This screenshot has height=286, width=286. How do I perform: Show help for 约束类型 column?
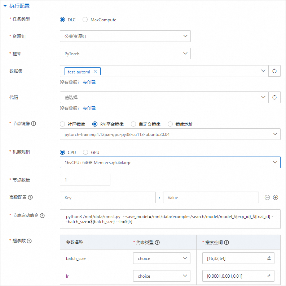[157, 243]
